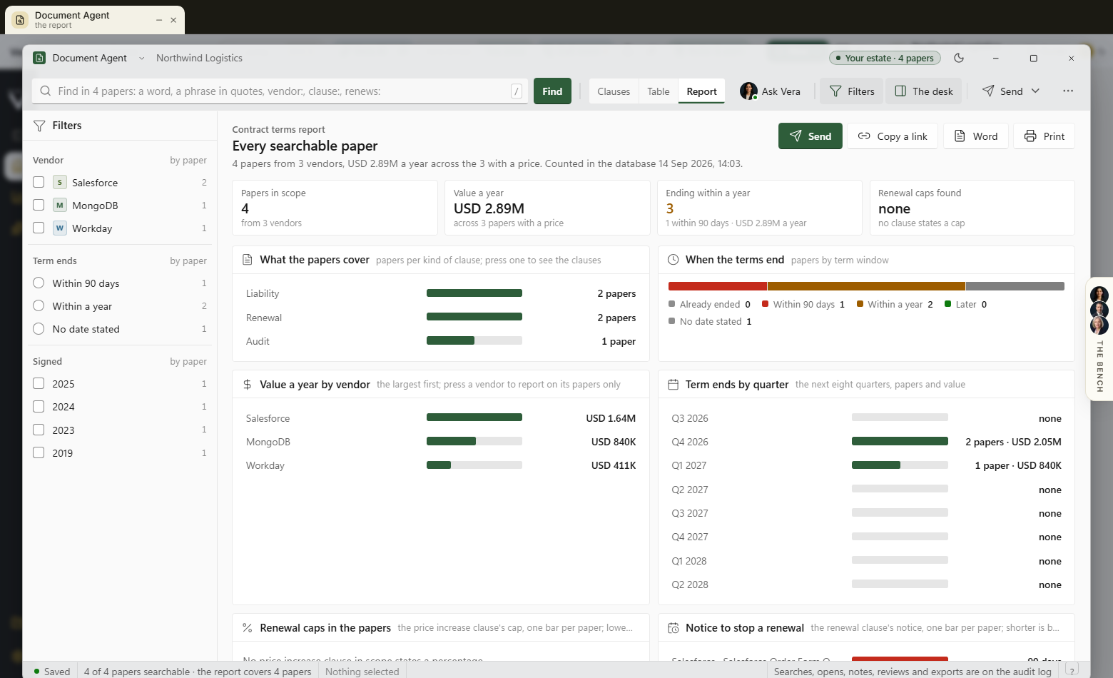Click the Saved status indicator
The image size is (1113, 678).
pos(52,672)
